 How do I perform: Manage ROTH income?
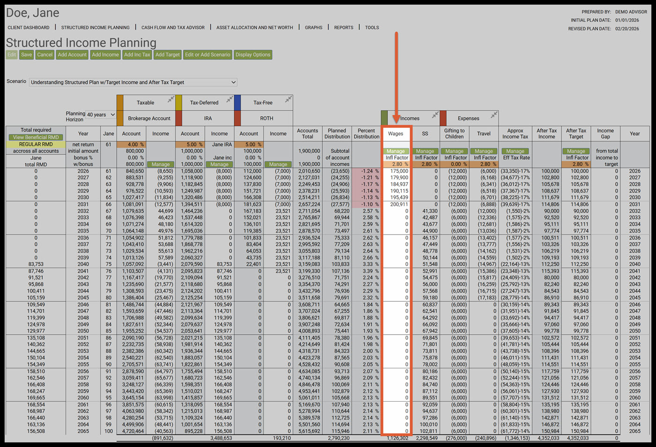[278, 165]
